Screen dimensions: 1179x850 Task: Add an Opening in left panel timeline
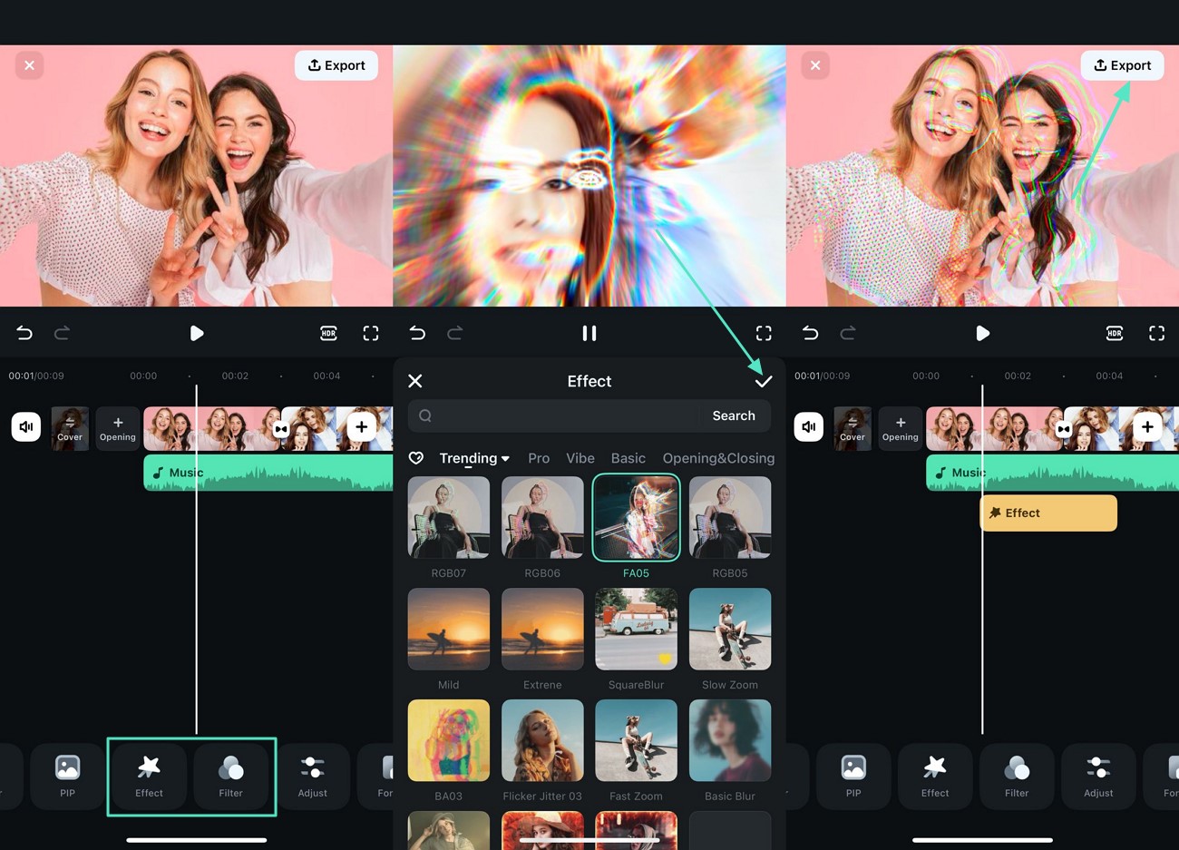point(118,428)
